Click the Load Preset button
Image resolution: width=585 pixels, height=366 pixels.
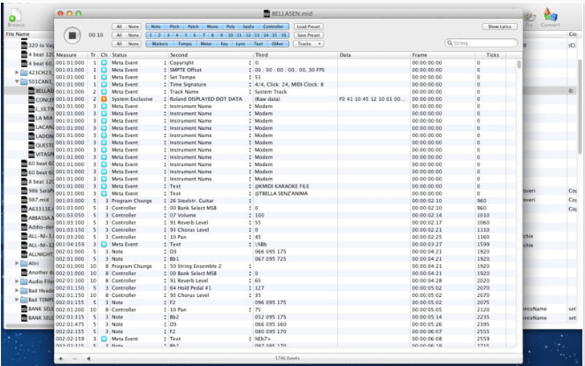(309, 27)
